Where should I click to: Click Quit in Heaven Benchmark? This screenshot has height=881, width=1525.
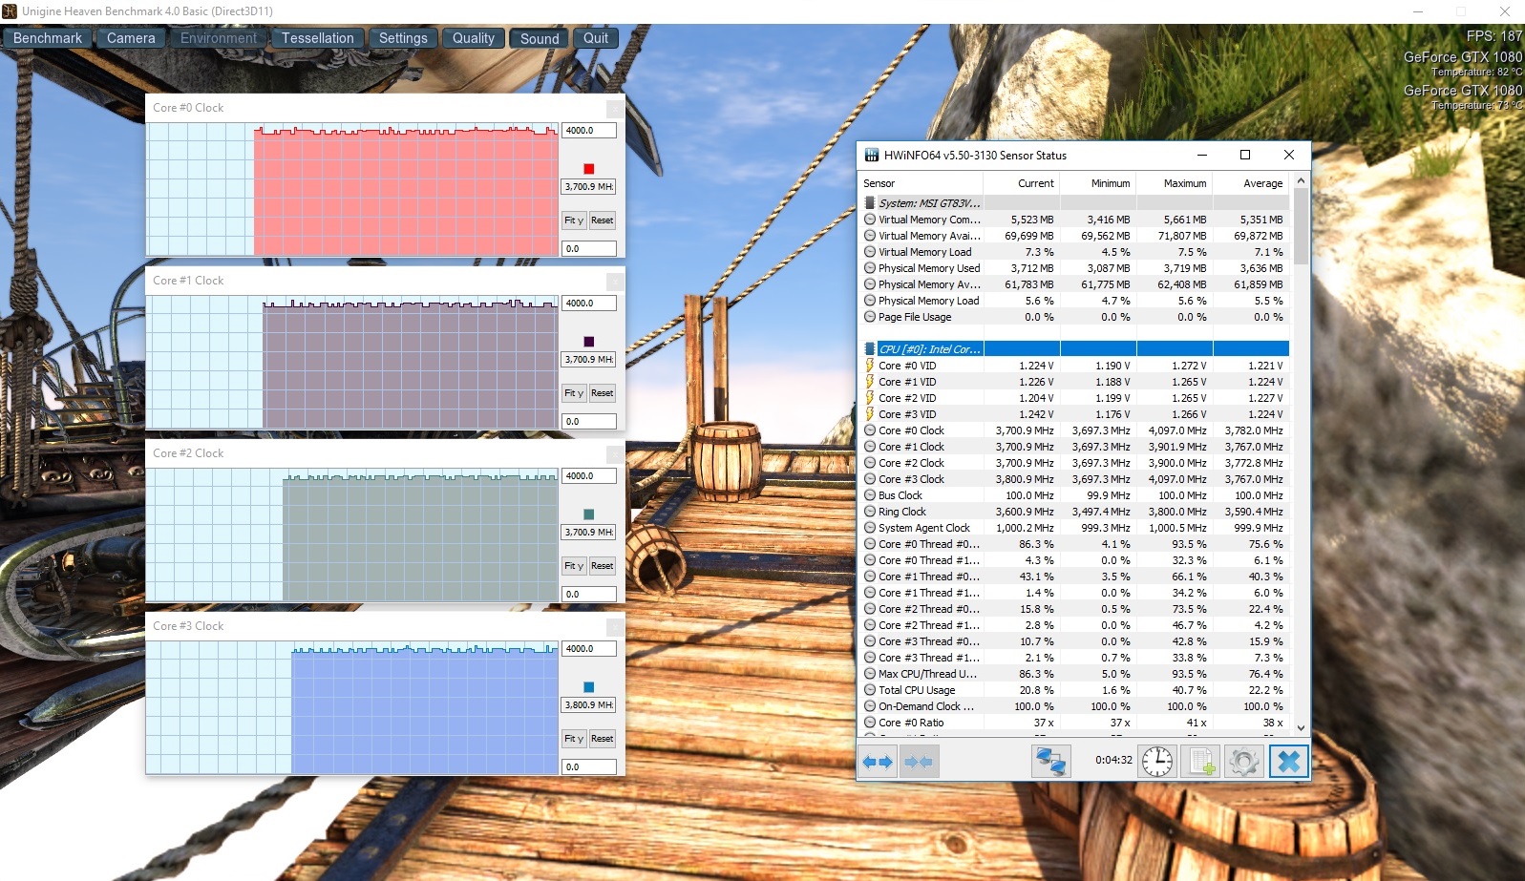pos(596,38)
